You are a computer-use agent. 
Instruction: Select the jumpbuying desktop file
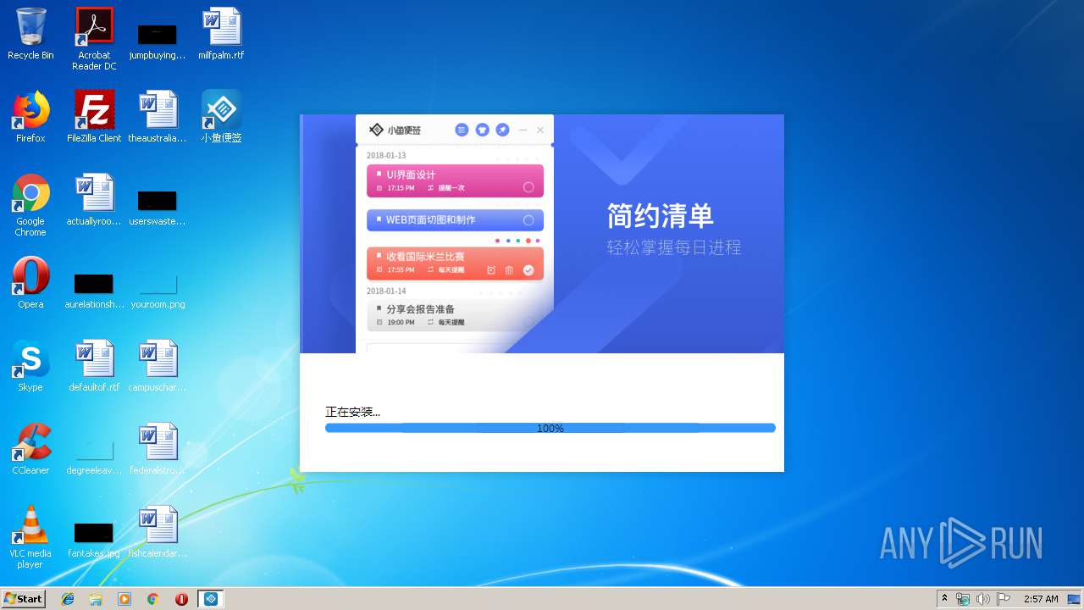point(158,41)
